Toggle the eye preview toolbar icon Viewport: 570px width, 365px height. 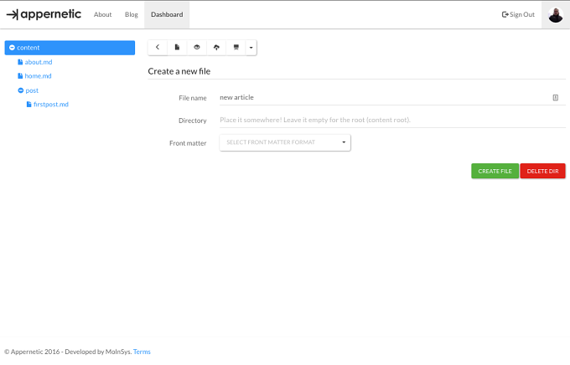click(x=197, y=48)
